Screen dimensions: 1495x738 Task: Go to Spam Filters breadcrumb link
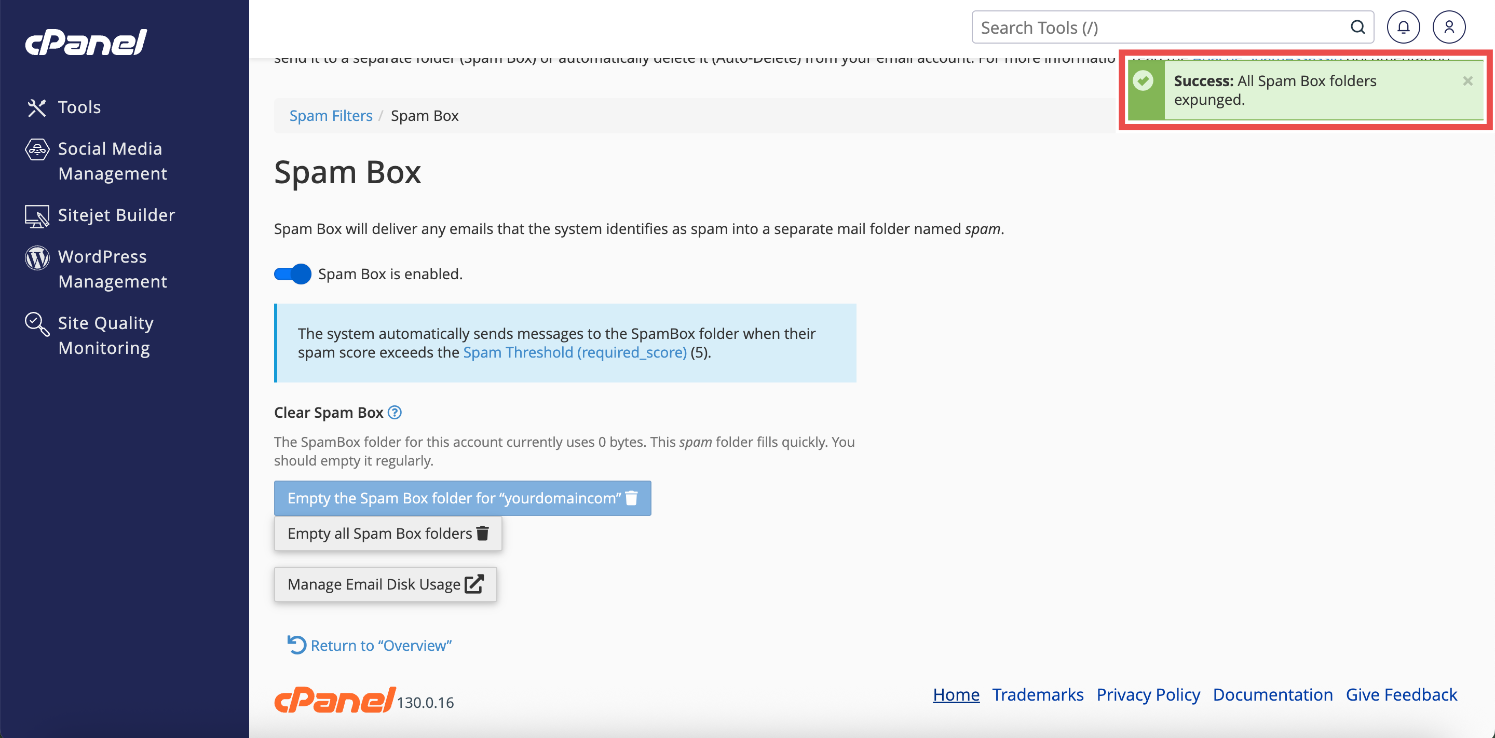click(331, 116)
